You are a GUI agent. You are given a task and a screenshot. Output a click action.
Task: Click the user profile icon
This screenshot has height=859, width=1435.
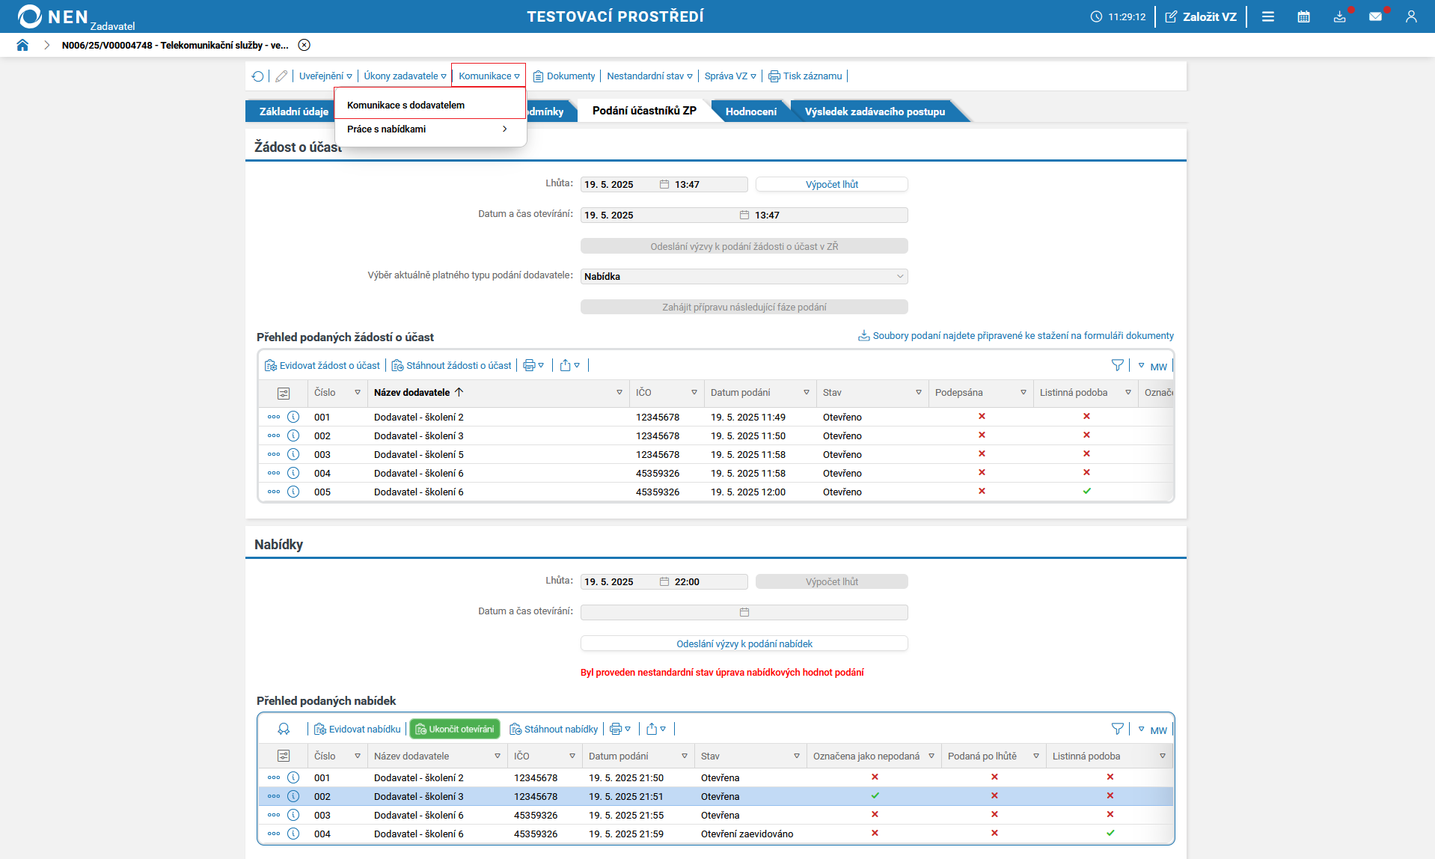pyautogui.click(x=1411, y=16)
